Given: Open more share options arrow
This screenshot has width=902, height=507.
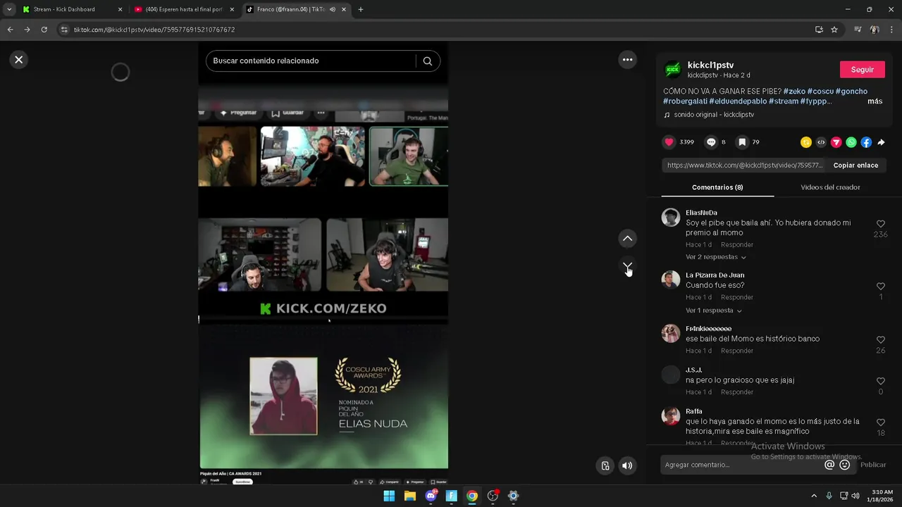Looking at the screenshot, I should (881, 142).
